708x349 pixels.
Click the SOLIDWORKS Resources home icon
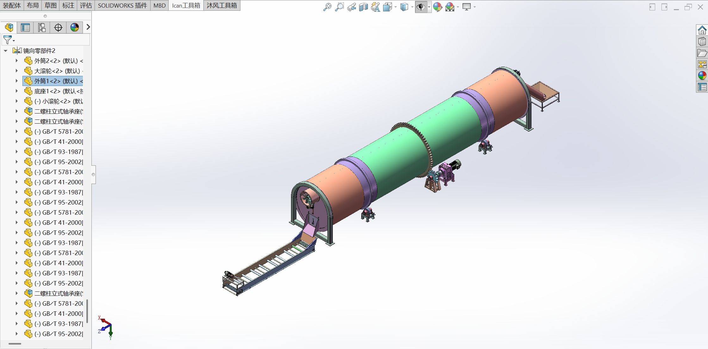coord(702,30)
